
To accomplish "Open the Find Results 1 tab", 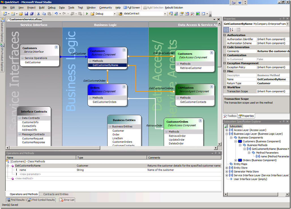I will [17, 200].
